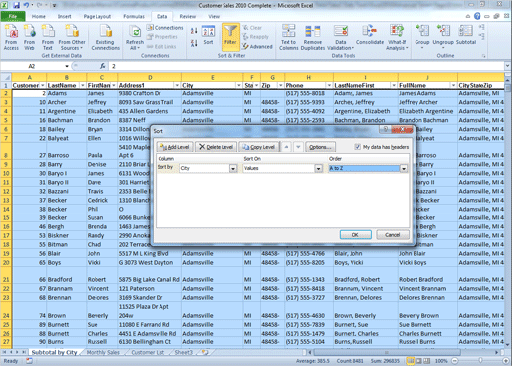The image size is (512, 366).
Task: Switch to the Insert ribbon tab
Action: click(64, 16)
